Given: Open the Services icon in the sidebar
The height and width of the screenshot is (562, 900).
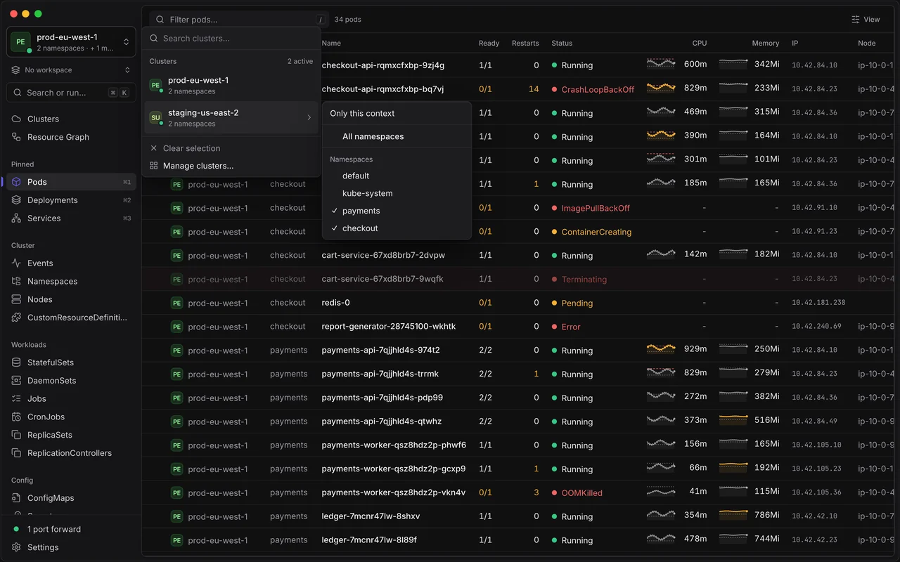Looking at the screenshot, I should (16, 218).
